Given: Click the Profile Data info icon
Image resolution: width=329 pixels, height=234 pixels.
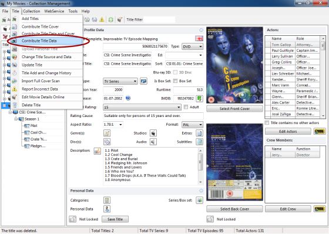Looking at the screenshot, I should [x=201, y=30].
